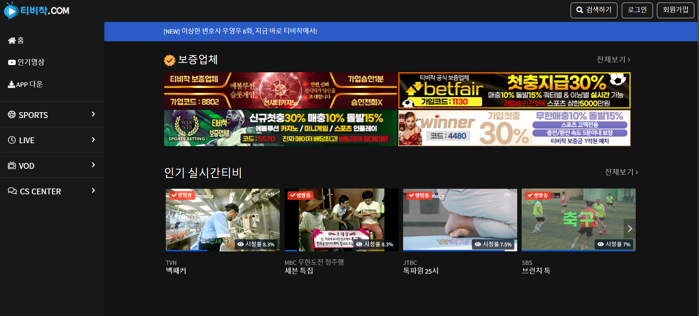This screenshot has height=316, width=699.
Task: Expand the VOD menu chevron
Action: pos(93,165)
